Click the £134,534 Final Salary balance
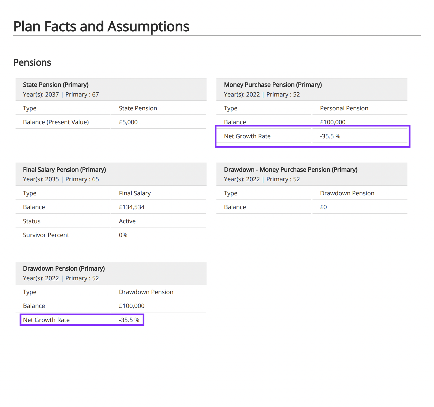 point(131,207)
